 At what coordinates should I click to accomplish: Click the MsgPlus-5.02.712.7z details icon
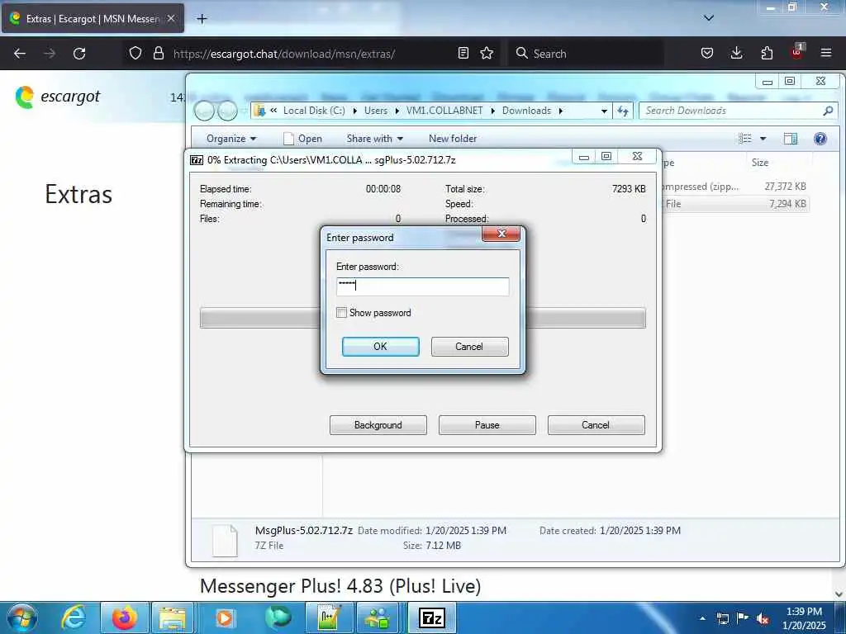point(225,540)
